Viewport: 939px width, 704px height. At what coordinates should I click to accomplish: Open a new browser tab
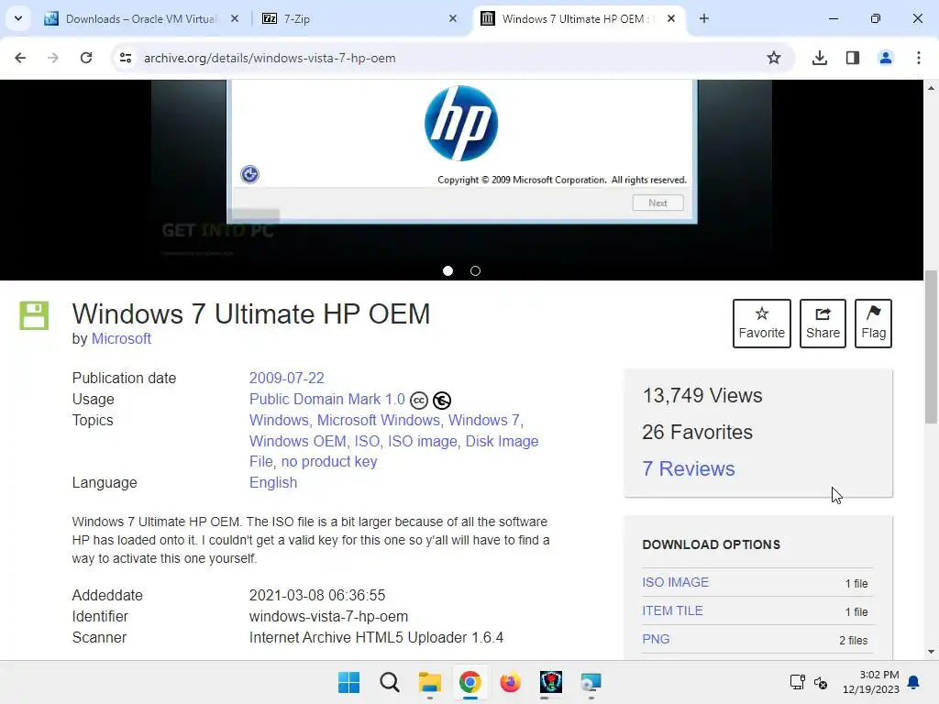click(x=704, y=18)
